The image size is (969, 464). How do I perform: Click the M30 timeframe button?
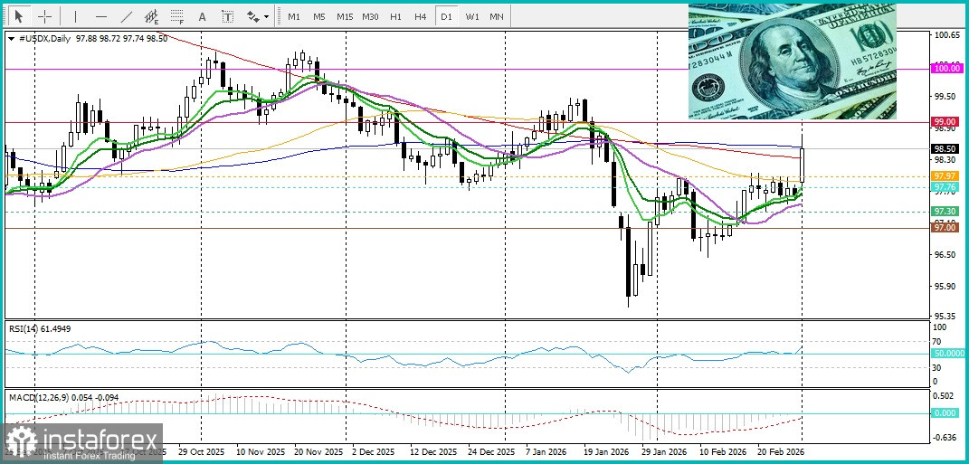370,16
